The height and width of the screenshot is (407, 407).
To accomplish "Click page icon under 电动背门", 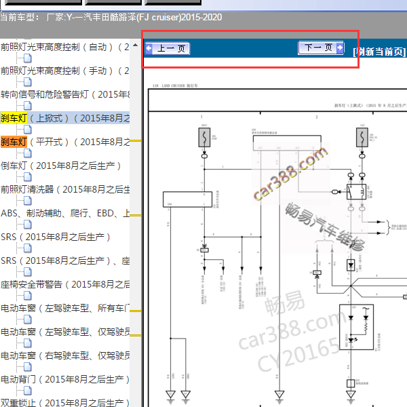I will (28, 391).
